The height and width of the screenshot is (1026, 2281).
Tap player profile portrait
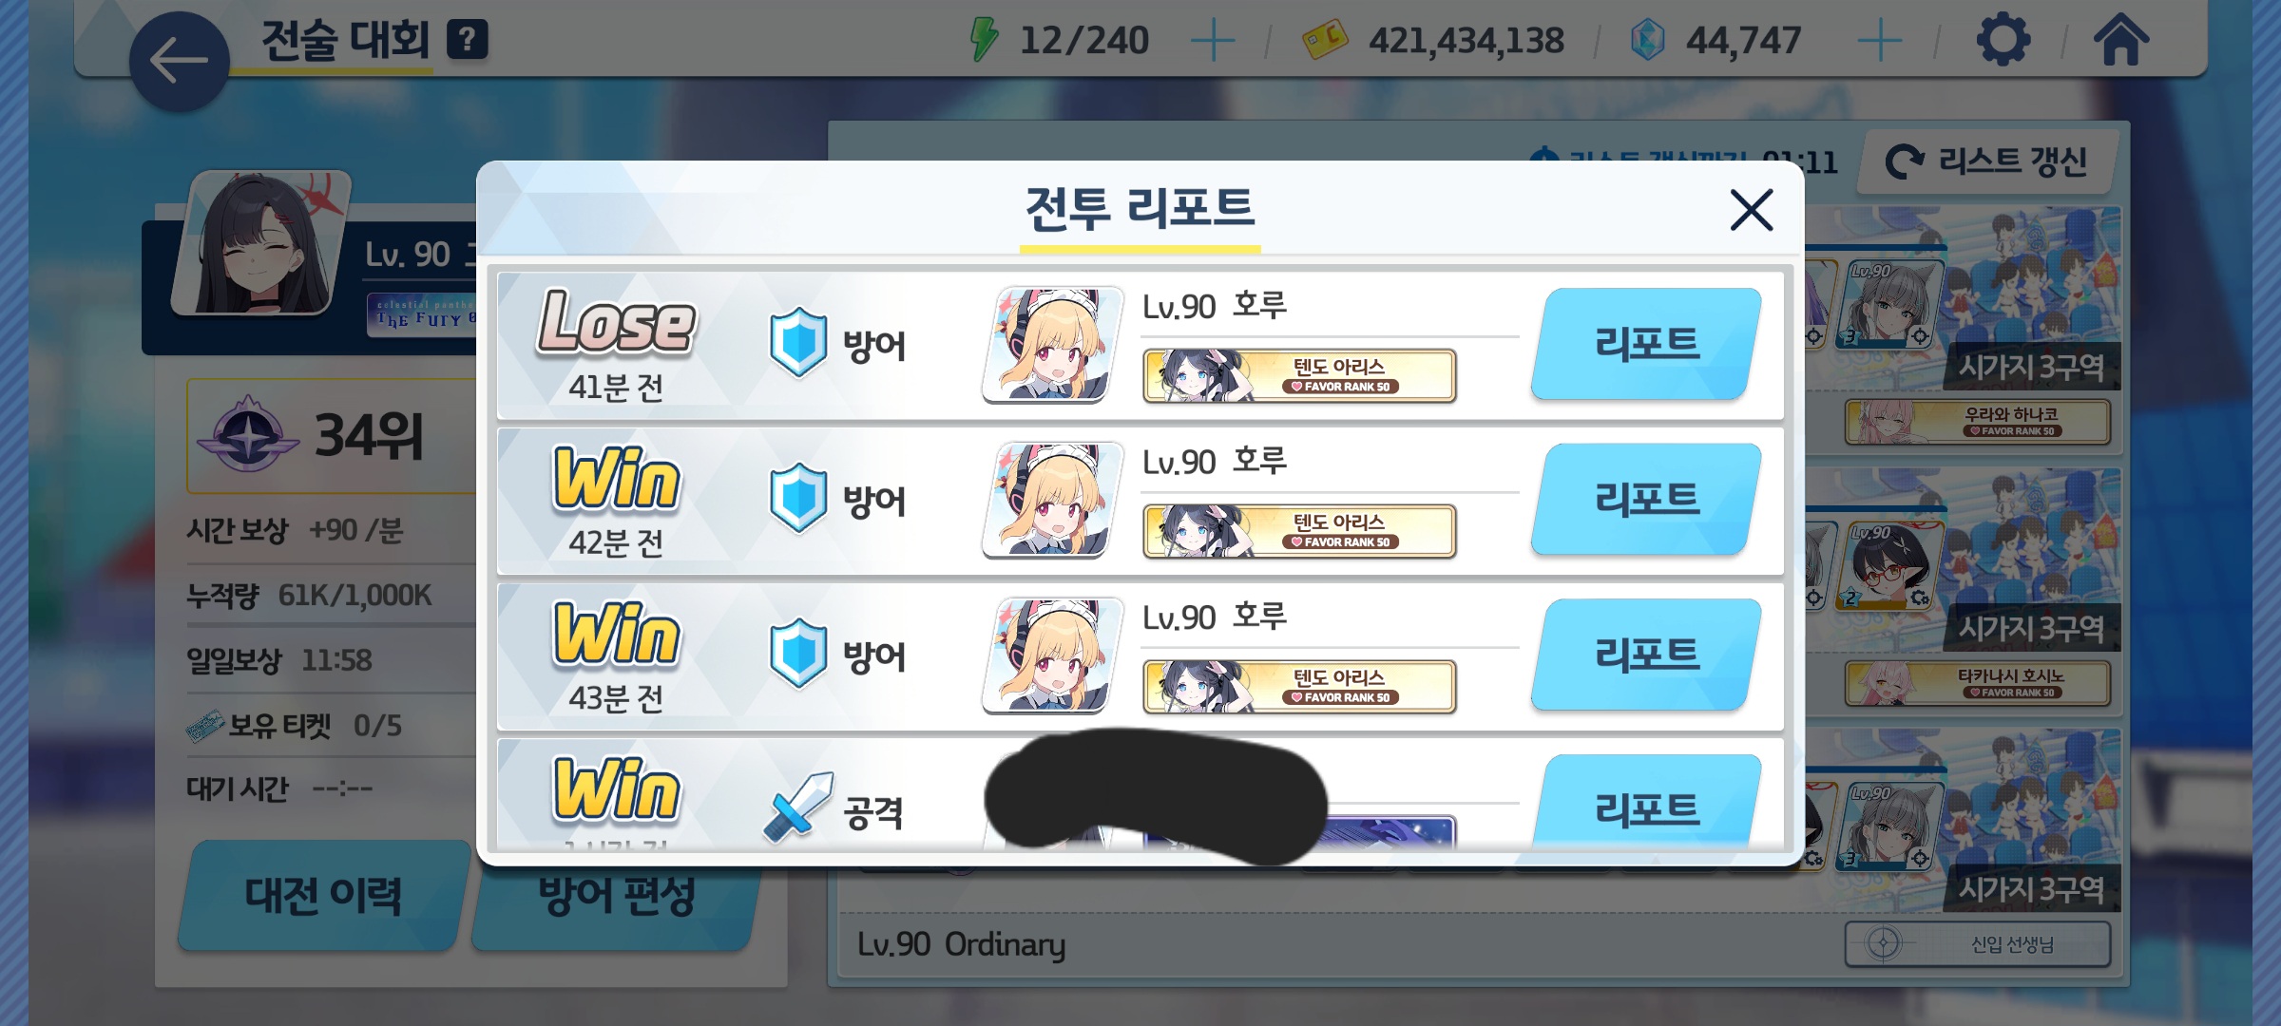[262, 243]
